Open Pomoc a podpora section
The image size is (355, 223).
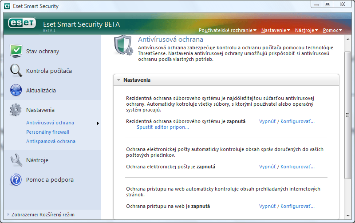(x=50, y=180)
